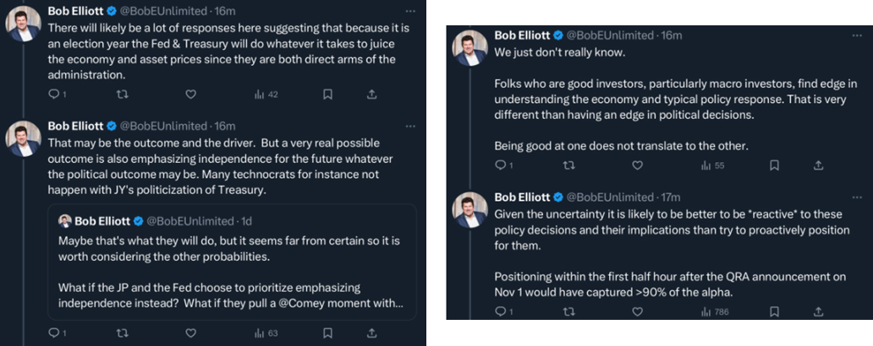Retweet the macro investors edge tweet
873x346 pixels.
568,165
